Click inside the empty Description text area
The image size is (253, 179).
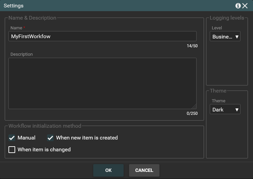[102, 83]
